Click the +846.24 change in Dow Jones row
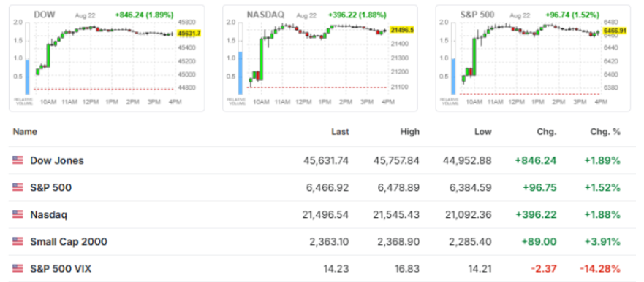The image size is (644, 282). 536,160
